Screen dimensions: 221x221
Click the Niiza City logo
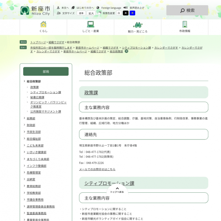35,11
